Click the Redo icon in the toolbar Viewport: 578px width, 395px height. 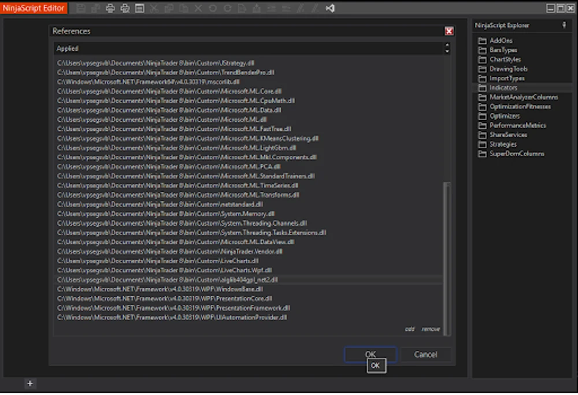[x=227, y=8]
